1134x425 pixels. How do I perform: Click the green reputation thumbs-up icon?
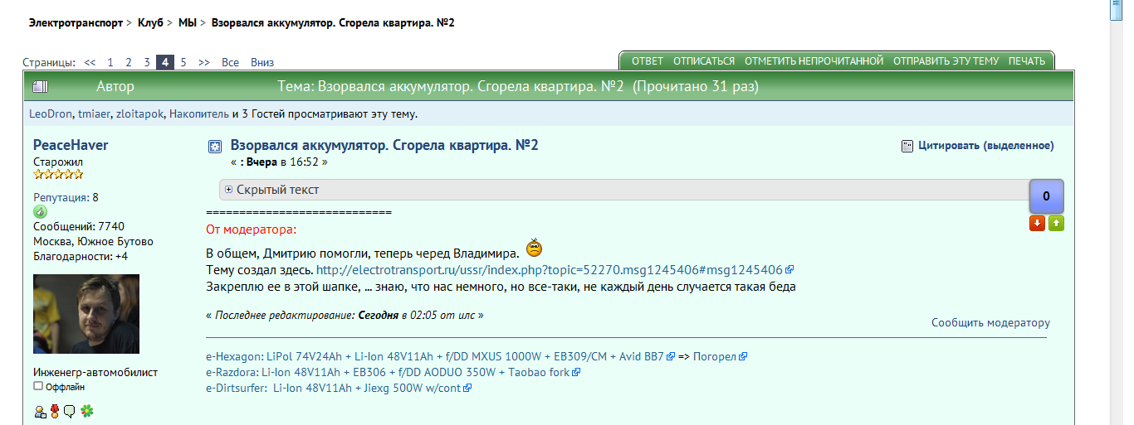40,212
